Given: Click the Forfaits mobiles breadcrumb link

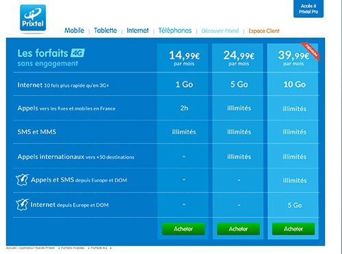Looking at the screenshot, I should pyautogui.click(x=73, y=248).
